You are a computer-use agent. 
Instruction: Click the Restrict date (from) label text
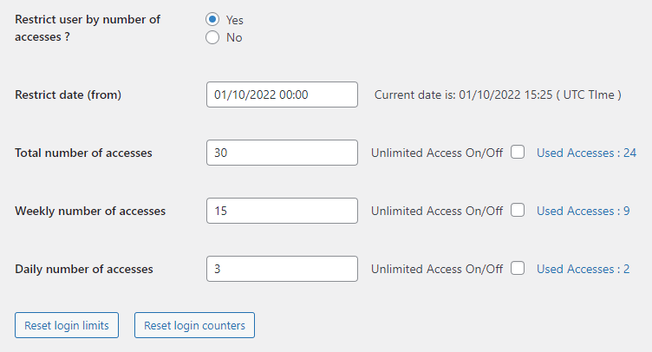[x=68, y=95]
